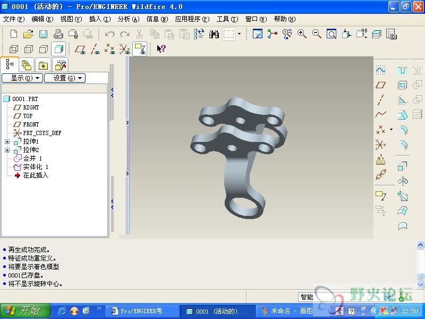Switch to Hidden Line display mode
425x319 pixels.
click(29, 49)
